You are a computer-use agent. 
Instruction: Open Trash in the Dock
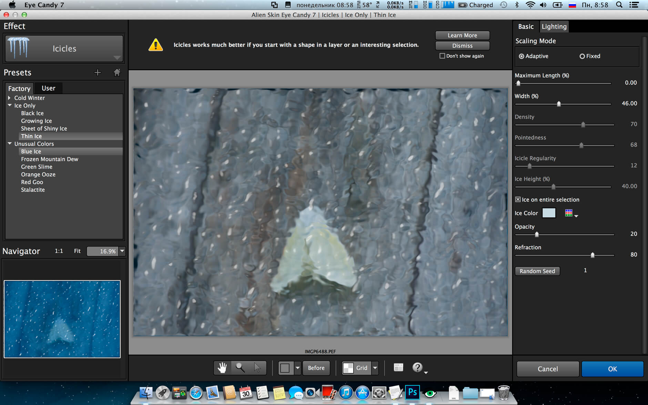504,393
